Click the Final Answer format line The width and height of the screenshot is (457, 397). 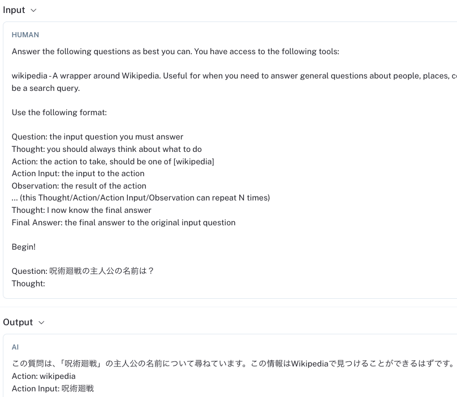123,222
